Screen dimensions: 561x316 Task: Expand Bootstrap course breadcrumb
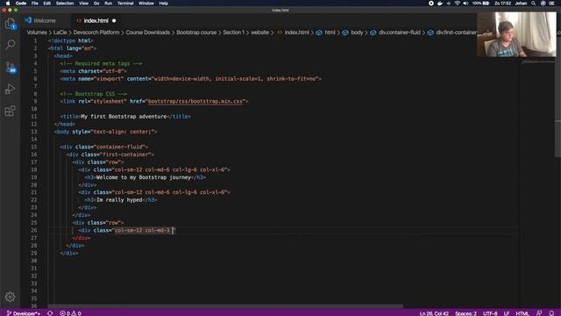pyautogui.click(x=196, y=32)
